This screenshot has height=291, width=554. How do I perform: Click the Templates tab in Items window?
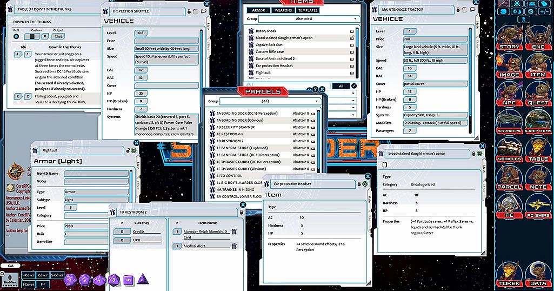coord(308,10)
